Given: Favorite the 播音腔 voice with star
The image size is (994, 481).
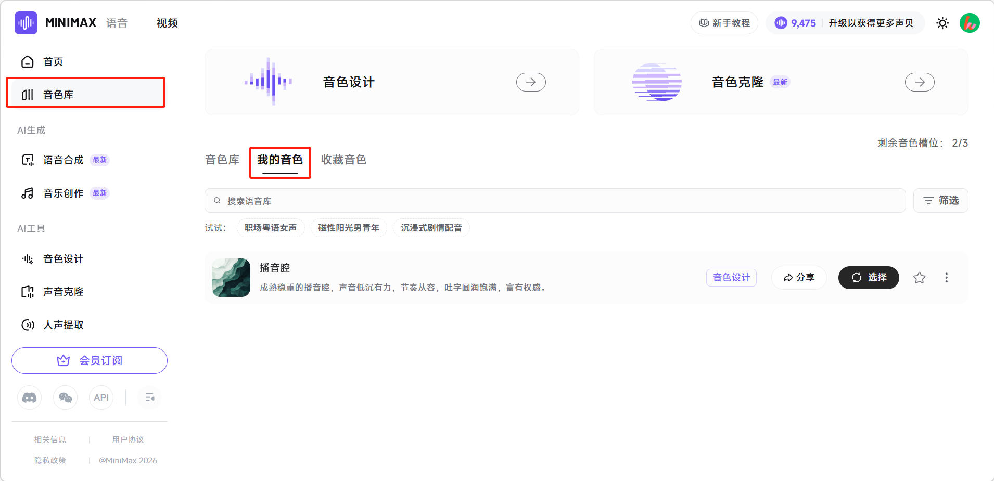Looking at the screenshot, I should pos(919,278).
